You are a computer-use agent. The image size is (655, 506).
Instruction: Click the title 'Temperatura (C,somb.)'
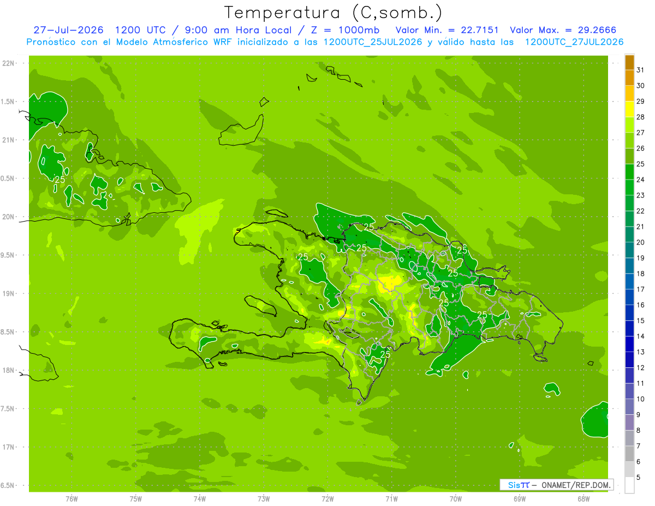[334, 12]
